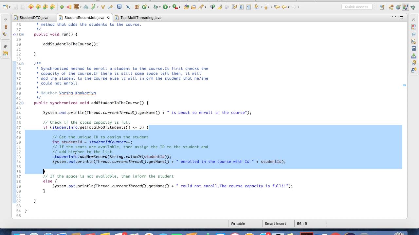Click the Writable status indicator
Viewport: 419px width, 235px height.
click(x=238, y=224)
